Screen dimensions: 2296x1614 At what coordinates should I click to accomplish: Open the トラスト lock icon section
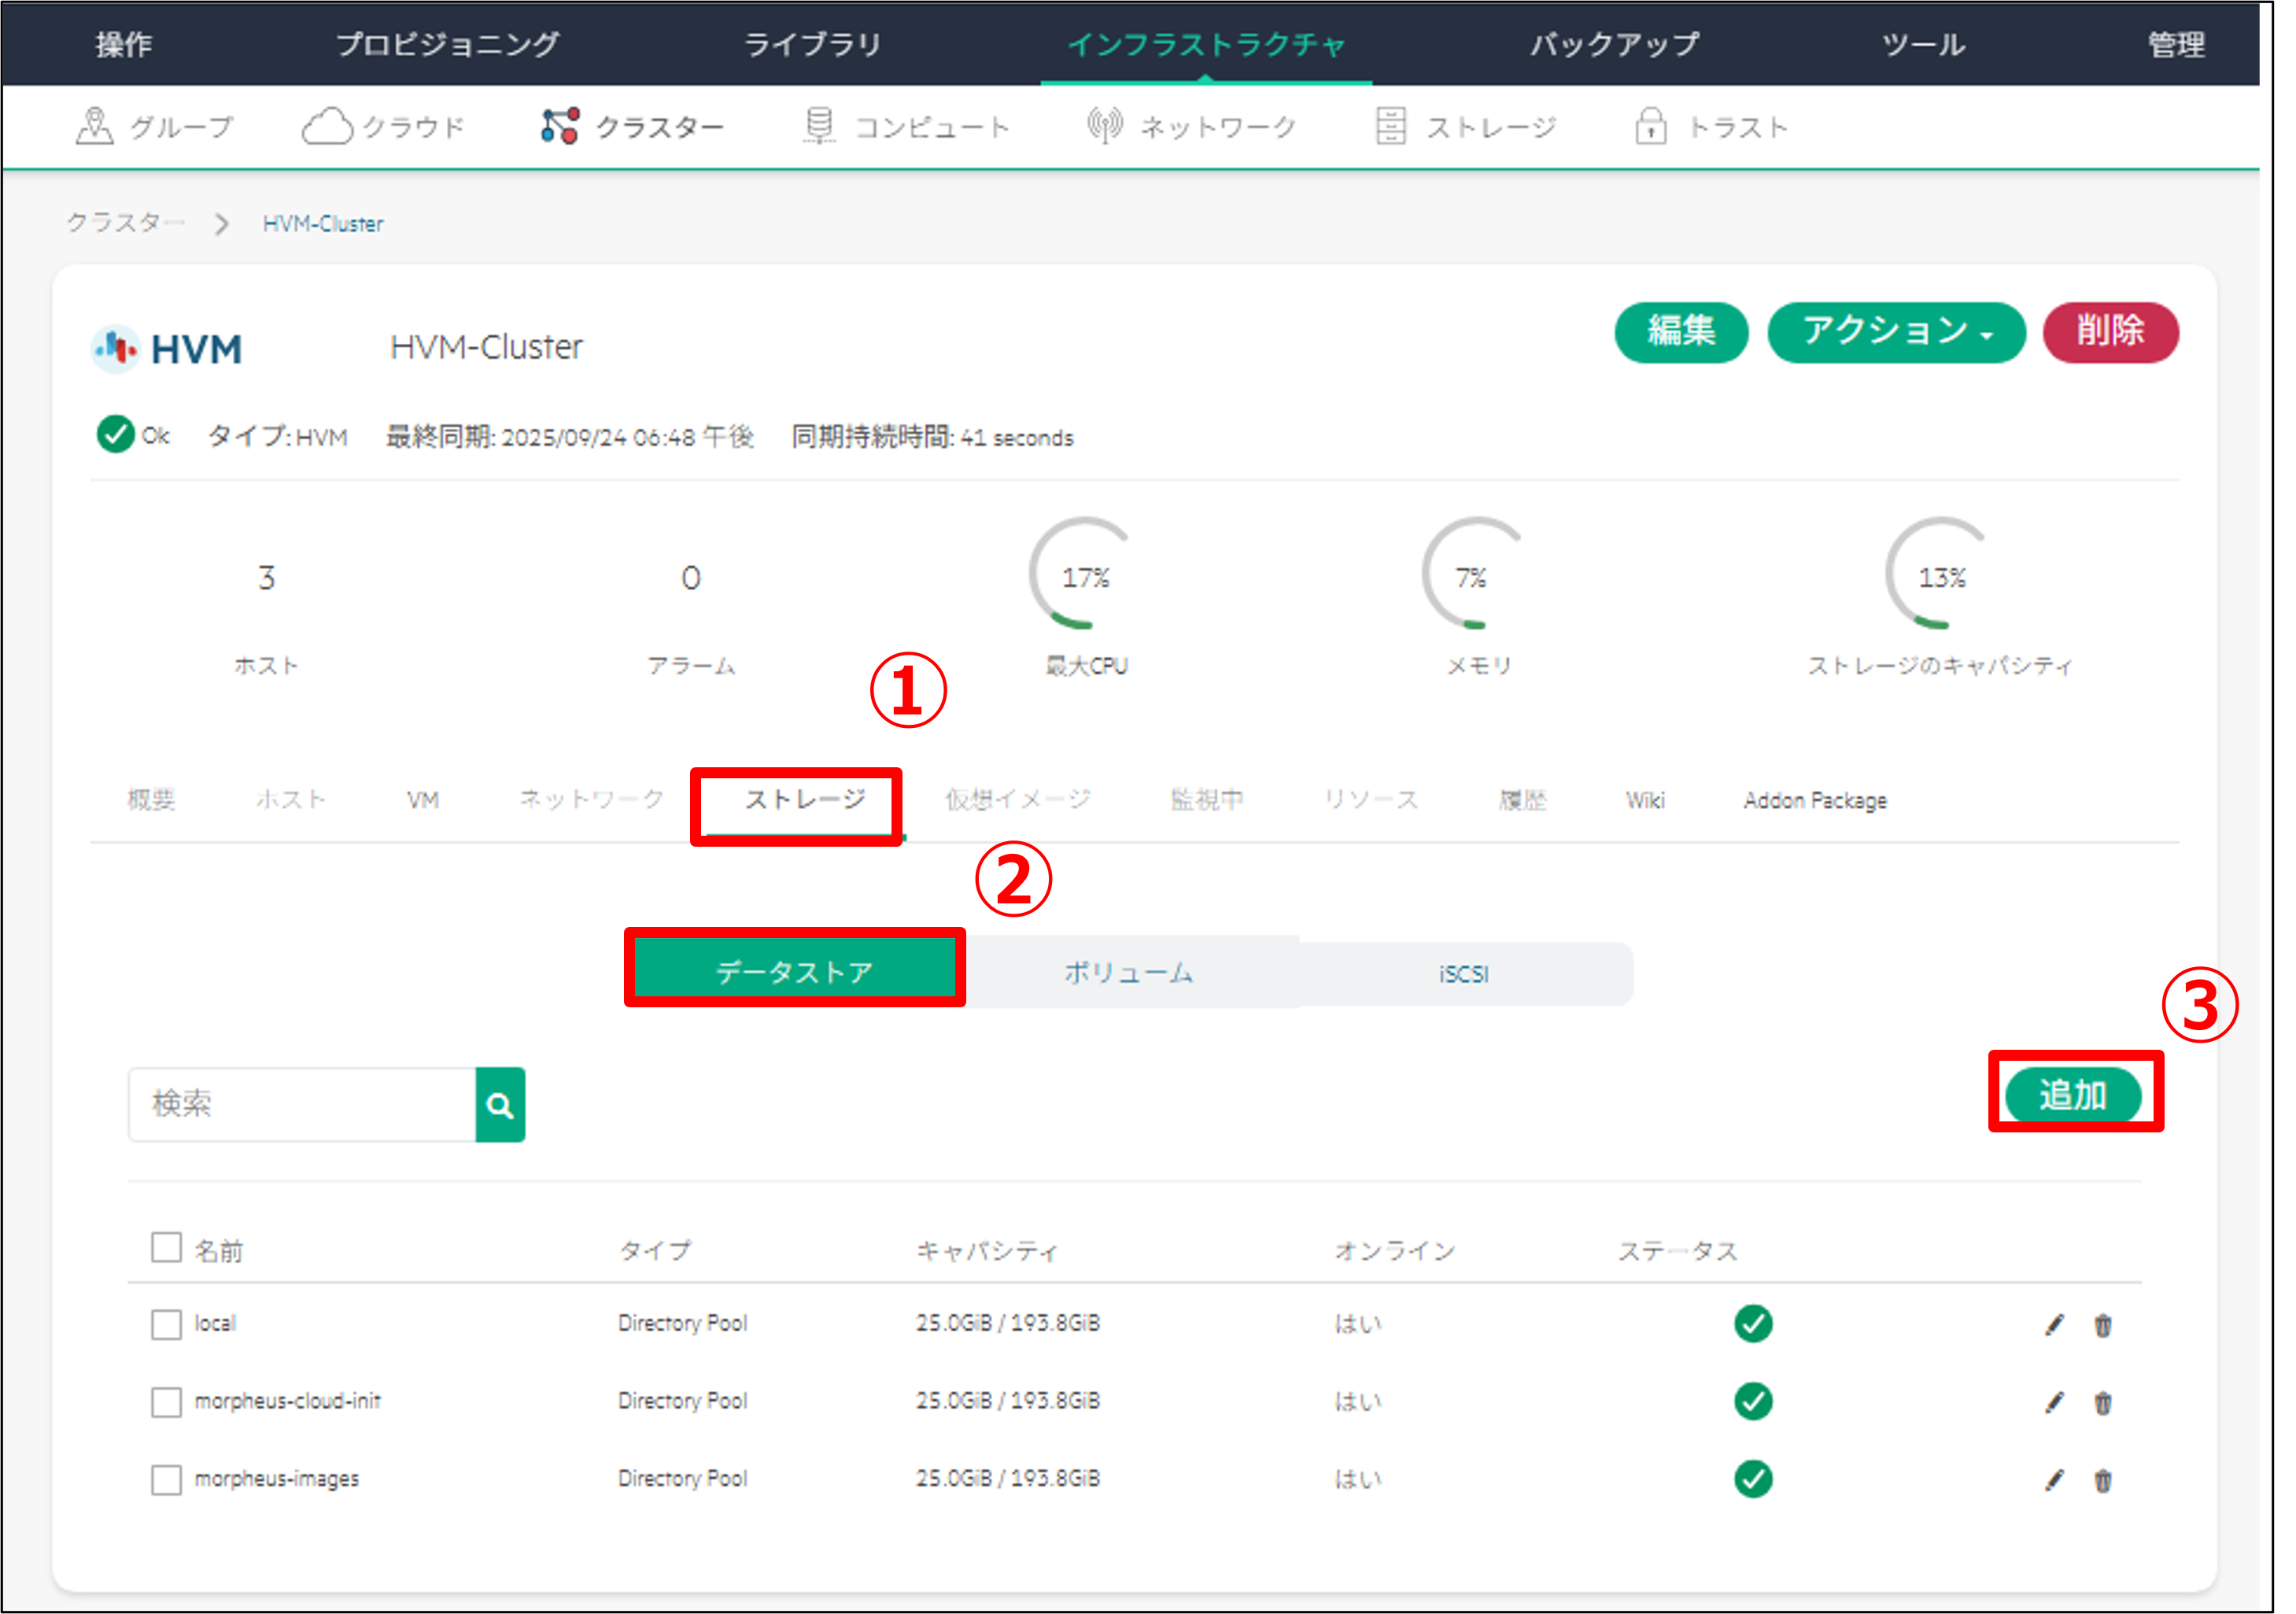(1650, 127)
